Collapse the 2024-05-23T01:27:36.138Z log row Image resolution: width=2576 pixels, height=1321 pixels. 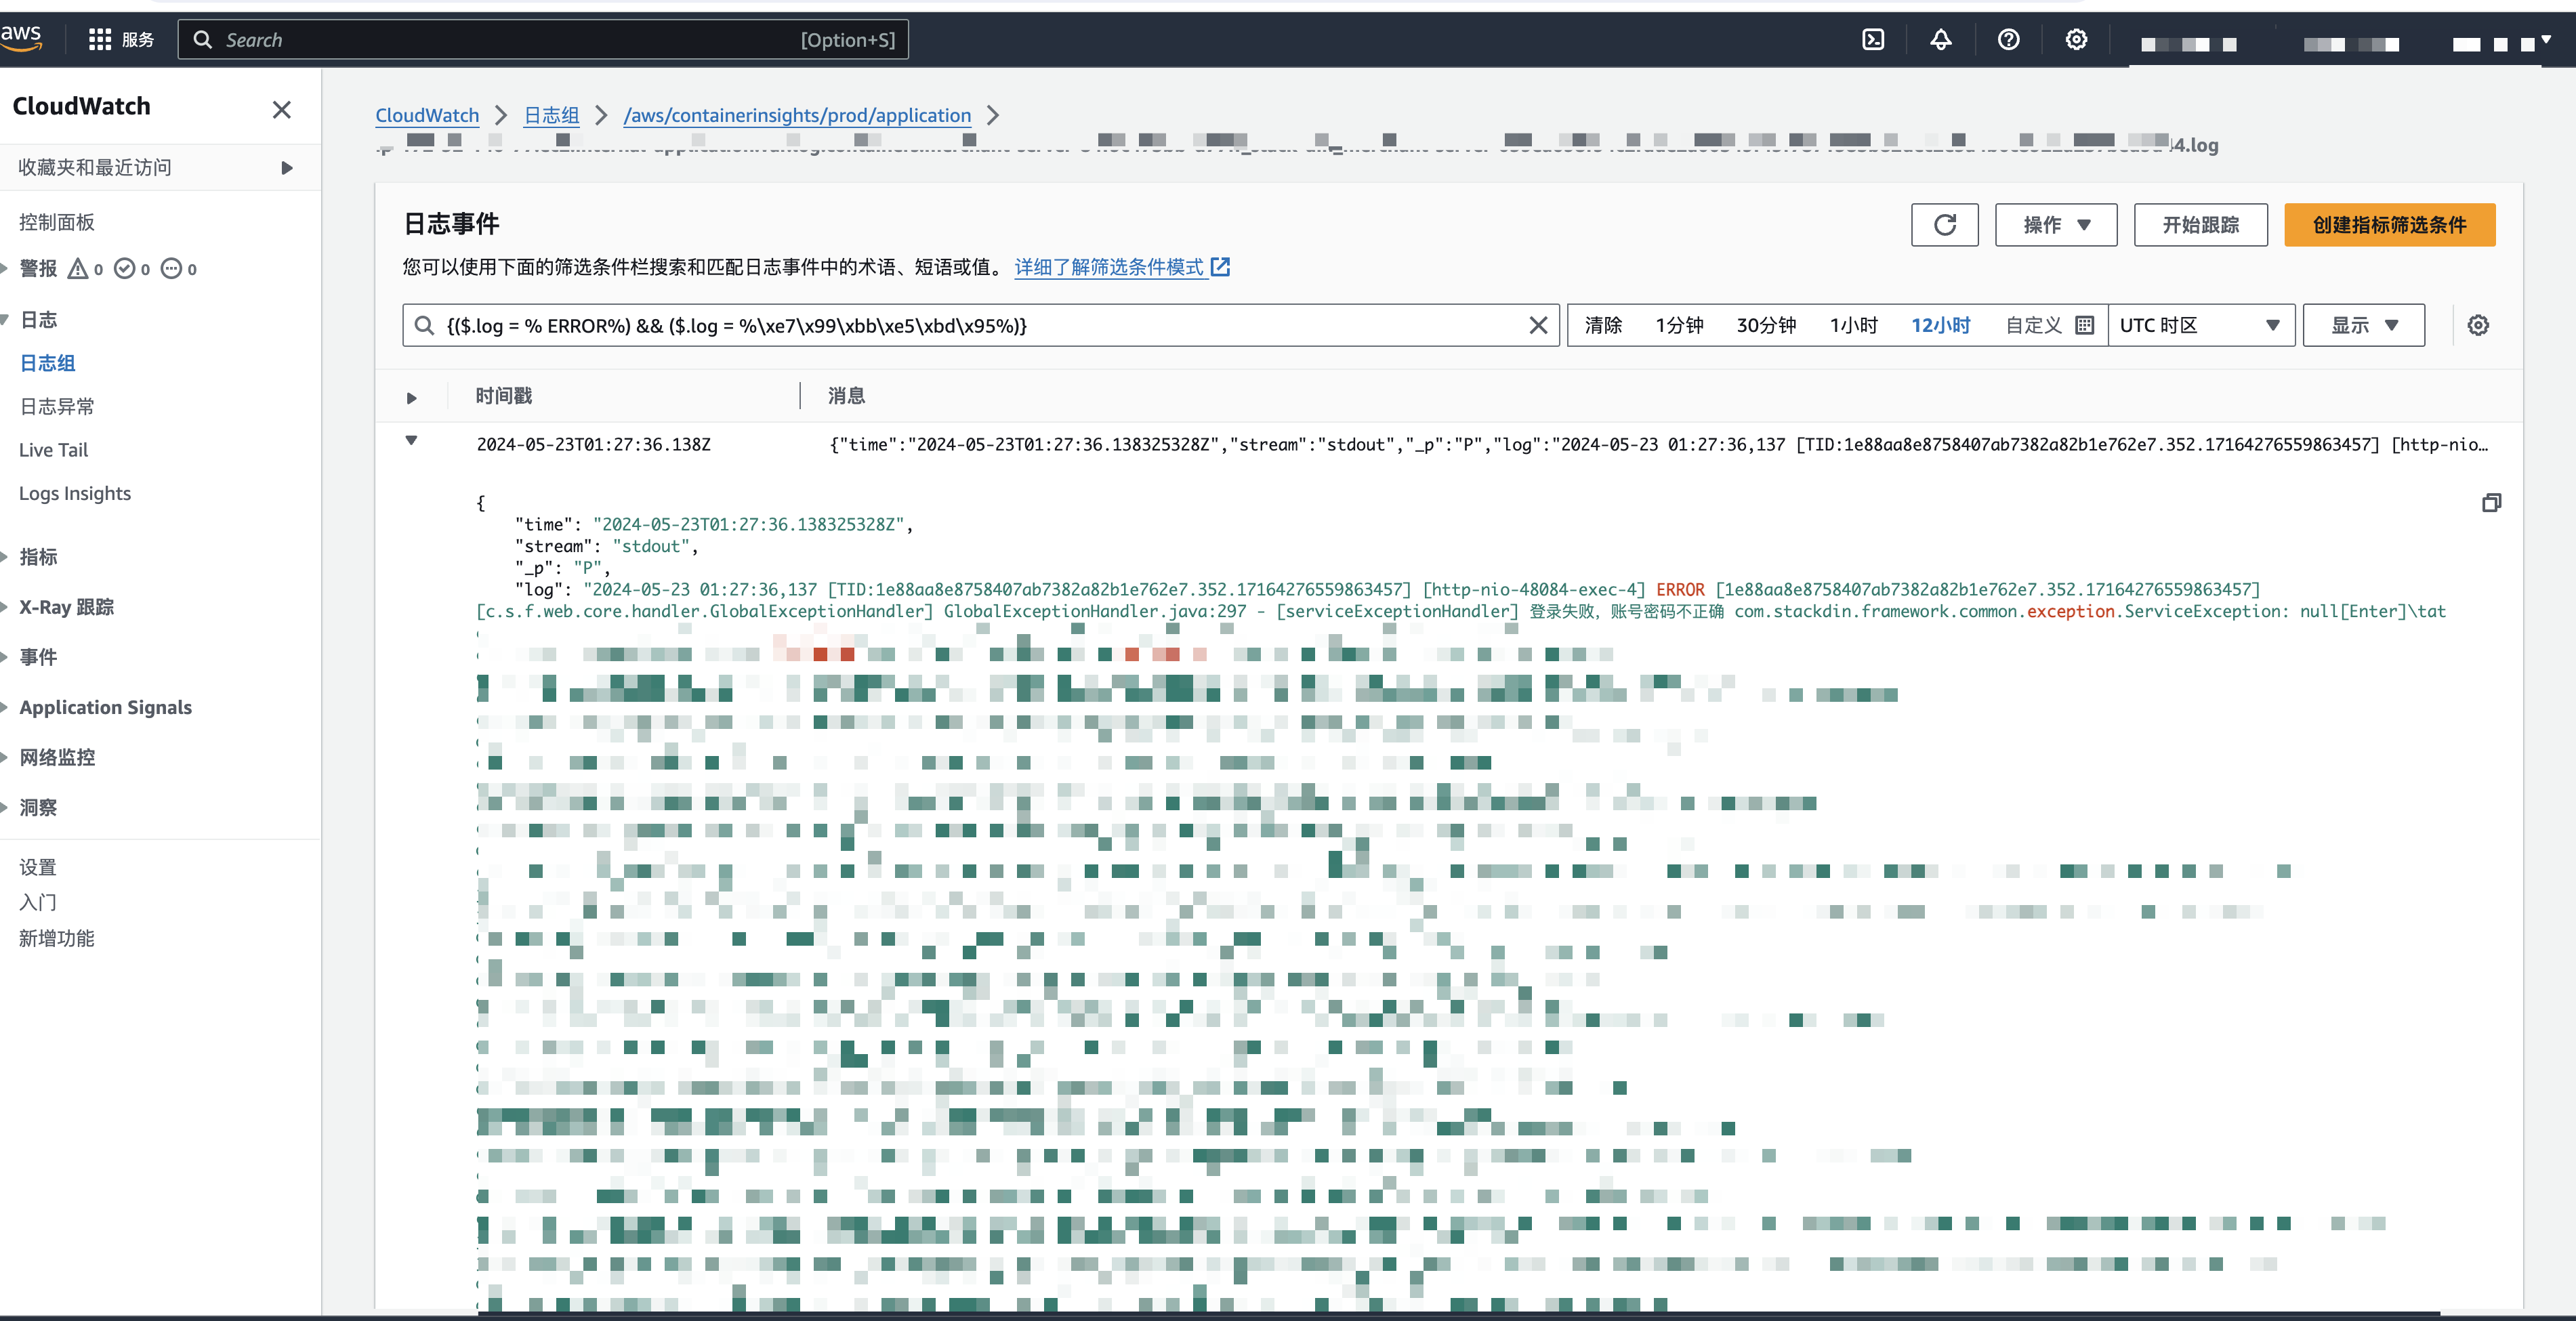point(411,440)
